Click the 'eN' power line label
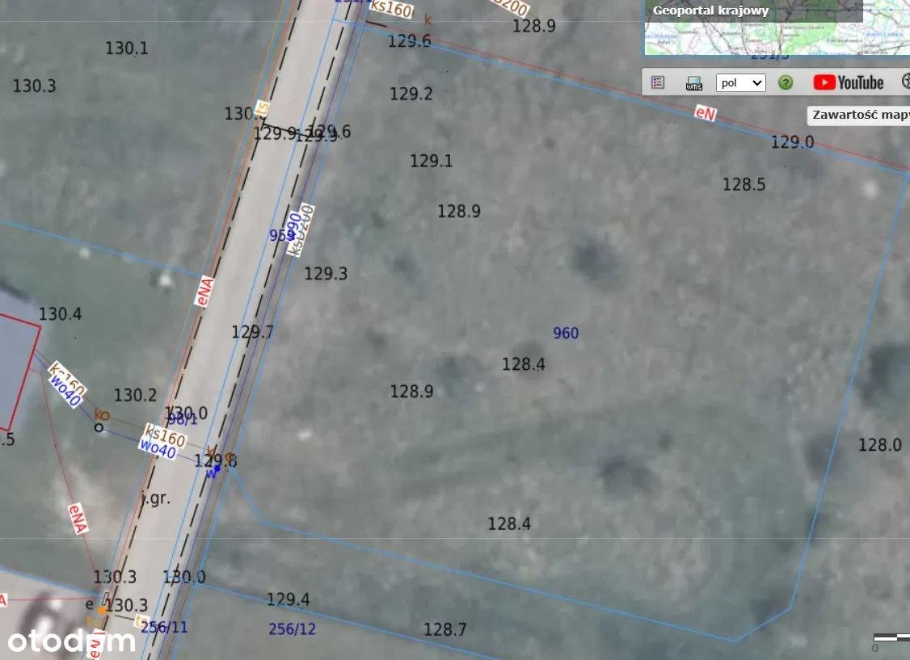910x660 pixels. (705, 114)
